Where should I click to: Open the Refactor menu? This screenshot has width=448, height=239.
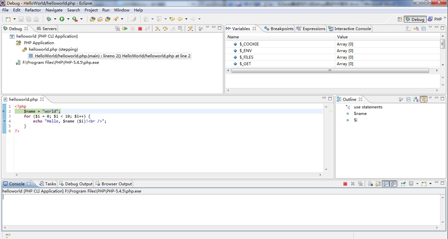click(33, 10)
